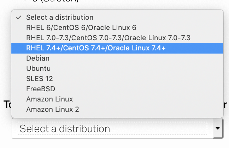Select Ubuntu distribution

[117, 69]
